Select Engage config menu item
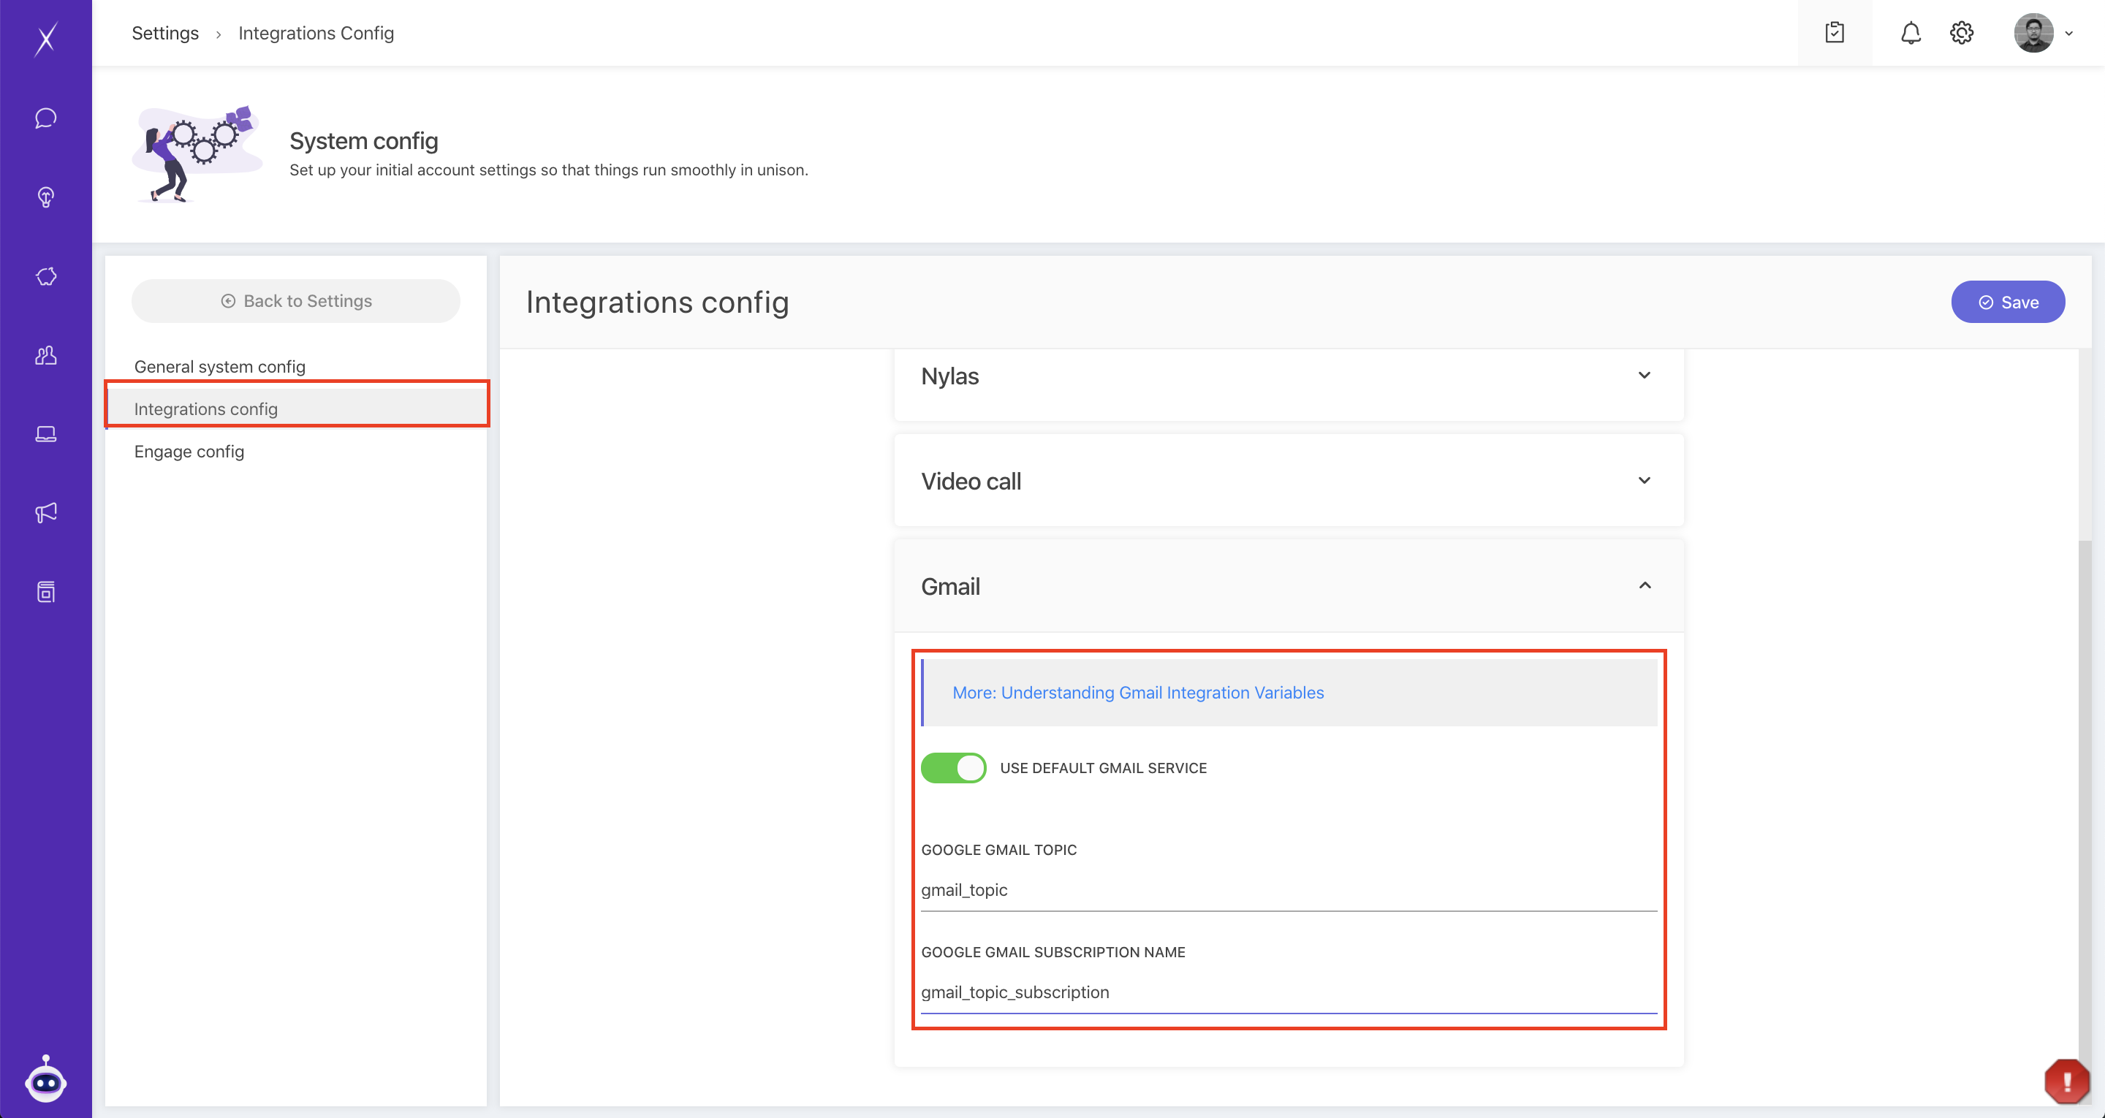The height and width of the screenshot is (1118, 2105). pyautogui.click(x=189, y=452)
